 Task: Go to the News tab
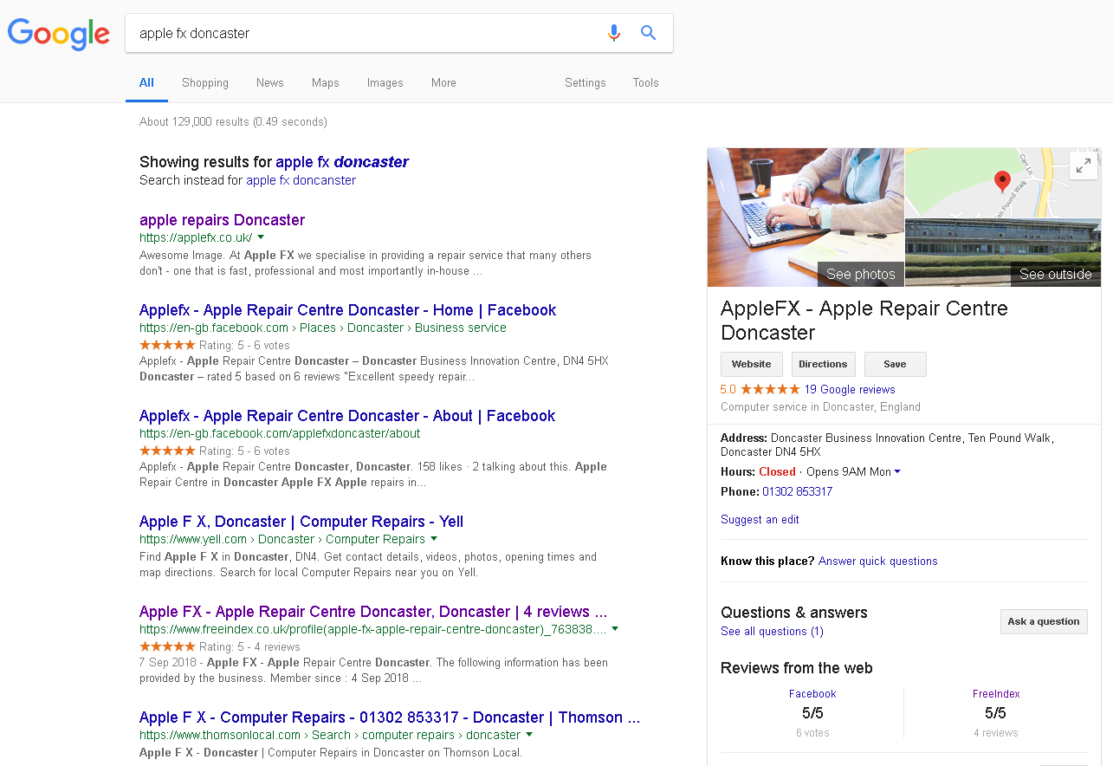[x=270, y=83]
